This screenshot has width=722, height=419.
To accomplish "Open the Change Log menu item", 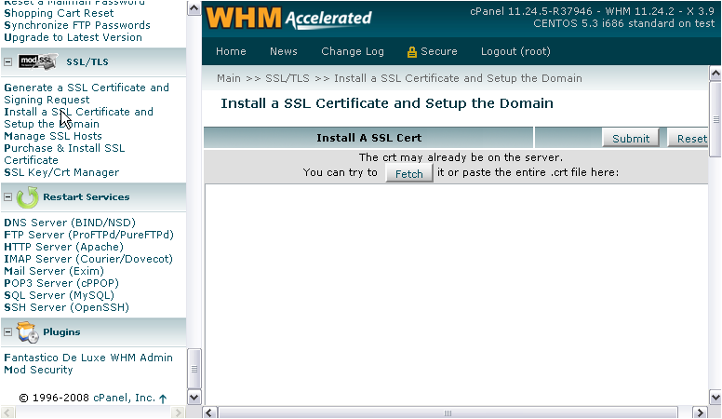I will (x=353, y=51).
